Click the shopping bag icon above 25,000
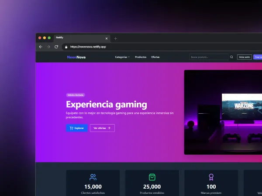This screenshot has width=262, height=196. 152,177
